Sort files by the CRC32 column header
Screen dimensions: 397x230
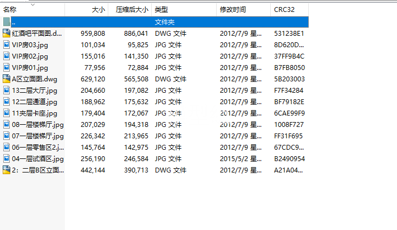pos(284,10)
